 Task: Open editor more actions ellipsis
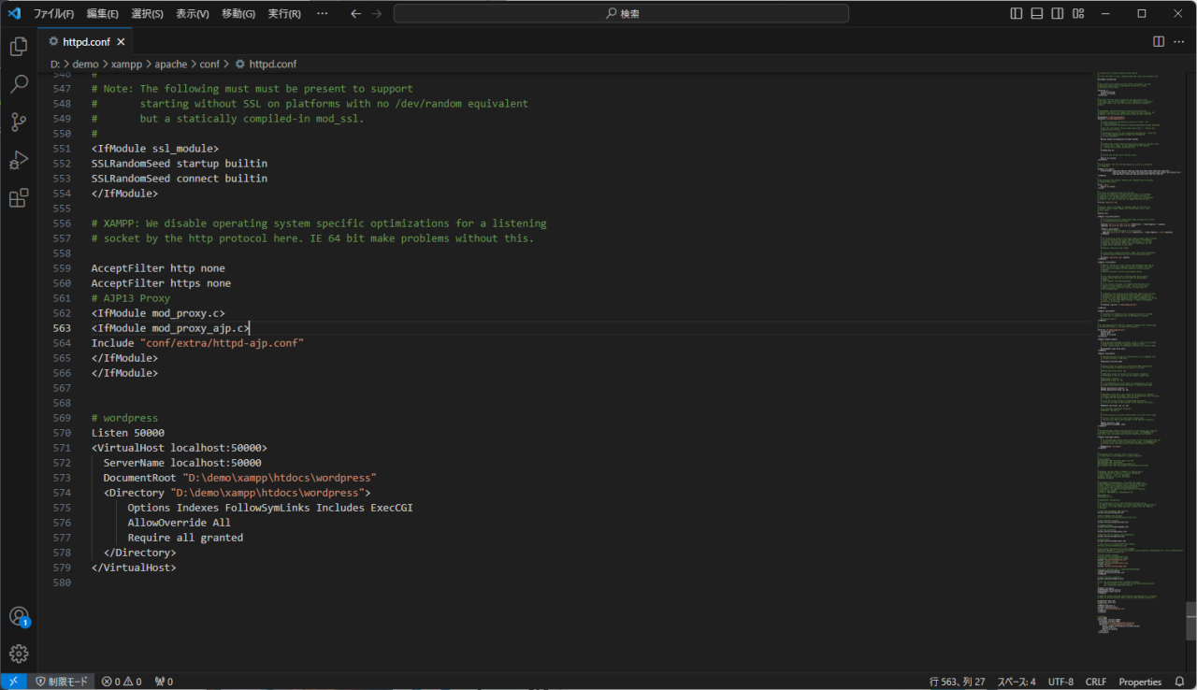click(x=1180, y=41)
